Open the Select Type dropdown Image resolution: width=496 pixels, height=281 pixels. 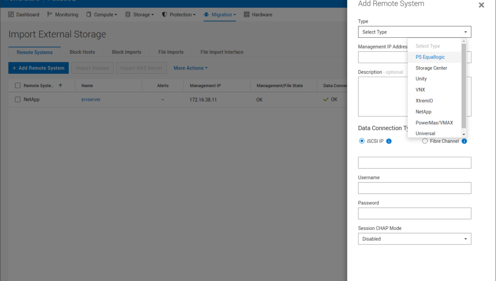click(x=414, y=32)
